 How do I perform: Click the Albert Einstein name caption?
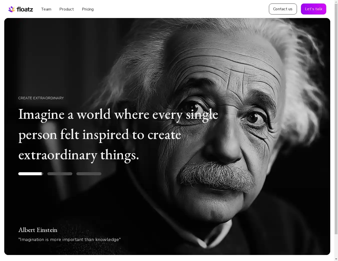[x=38, y=230]
